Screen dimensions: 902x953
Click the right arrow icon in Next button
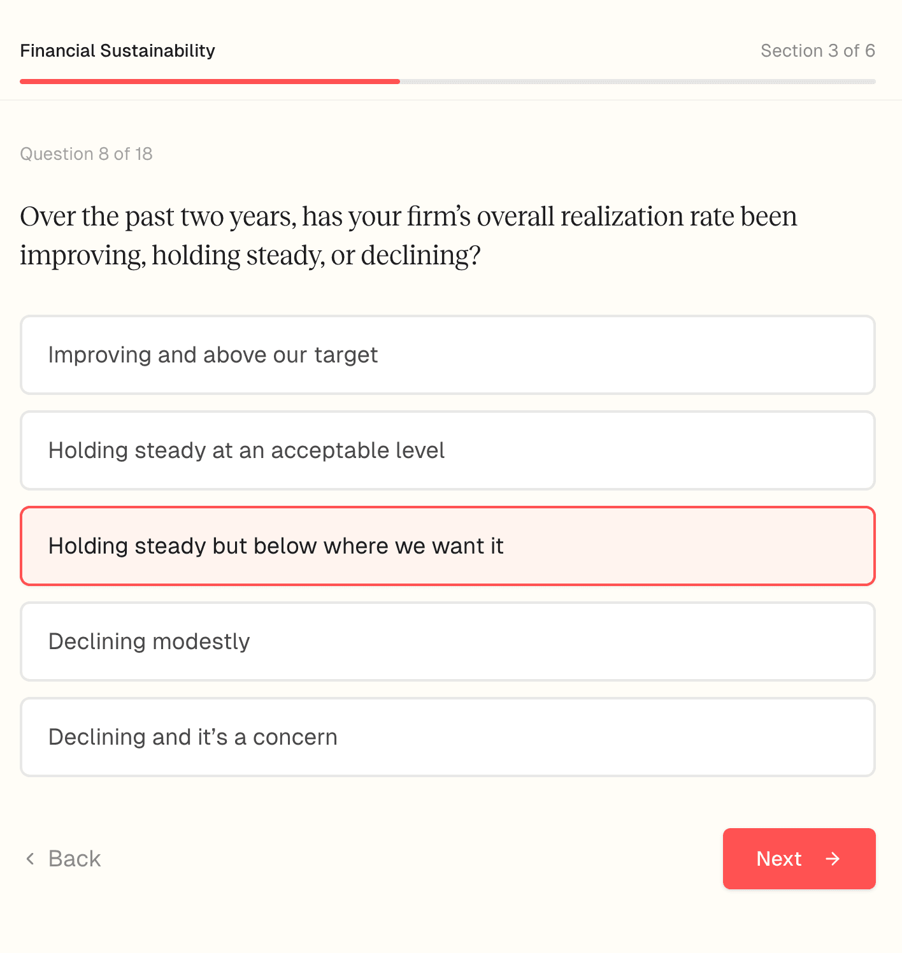click(x=833, y=859)
